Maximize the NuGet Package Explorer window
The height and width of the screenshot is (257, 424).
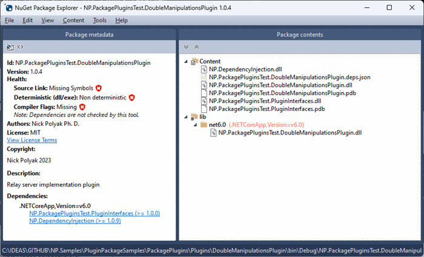(389, 7)
